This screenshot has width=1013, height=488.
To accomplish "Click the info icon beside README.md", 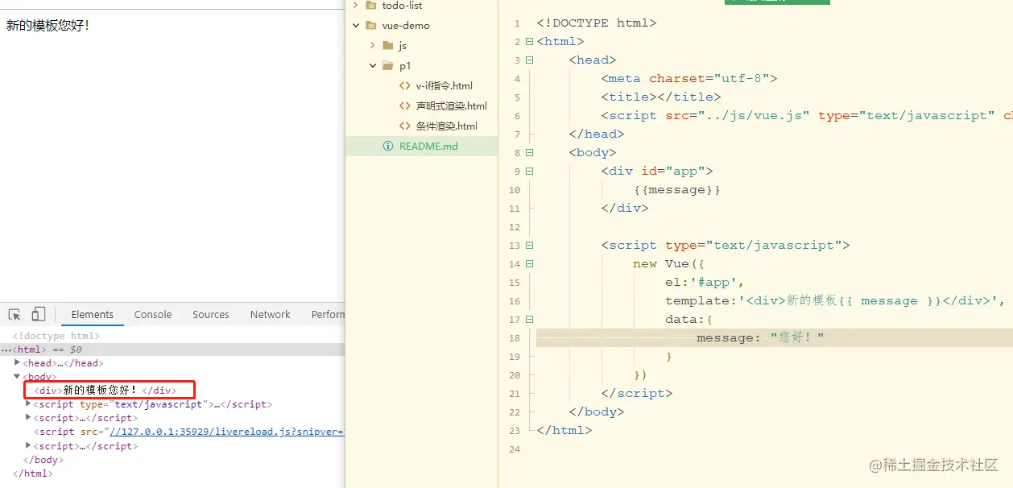I will [388, 146].
